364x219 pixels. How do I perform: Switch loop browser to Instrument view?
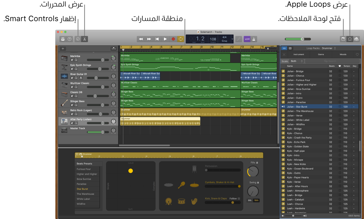(x=299, y=54)
